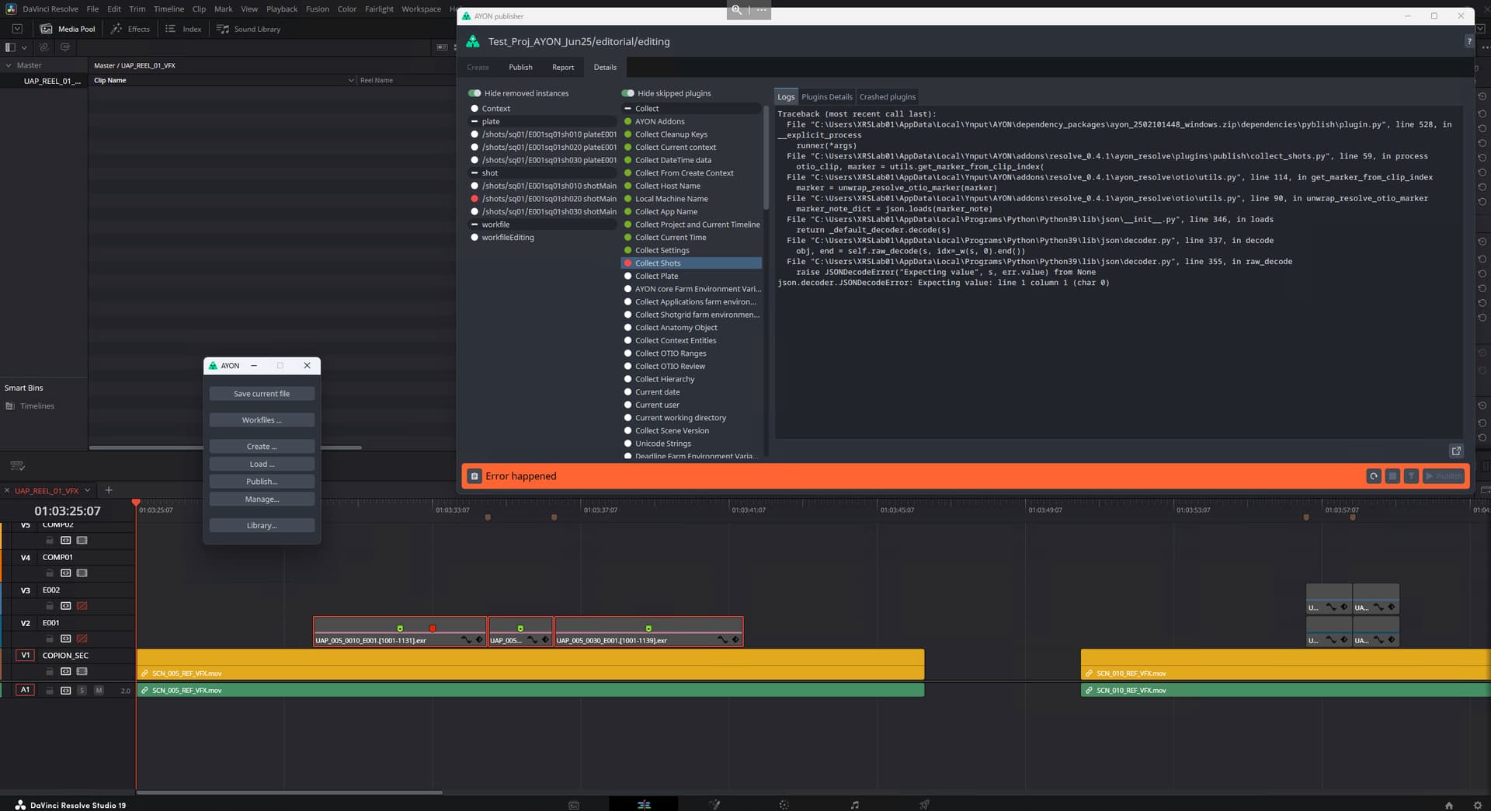The width and height of the screenshot is (1491, 811).
Task: Open Project Manager home icon
Action: (x=1448, y=805)
